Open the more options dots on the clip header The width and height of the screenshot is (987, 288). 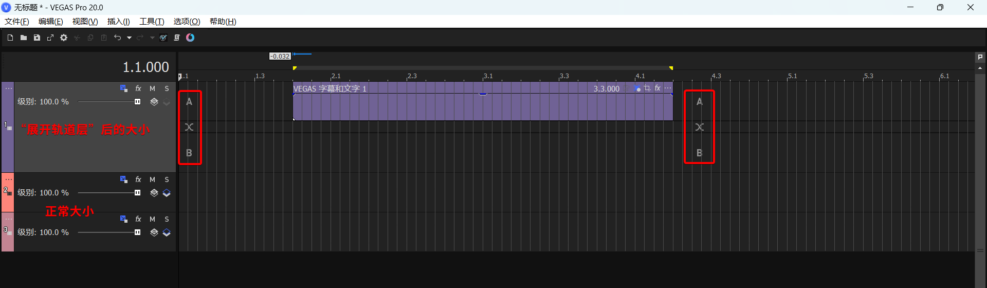pos(668,88)
